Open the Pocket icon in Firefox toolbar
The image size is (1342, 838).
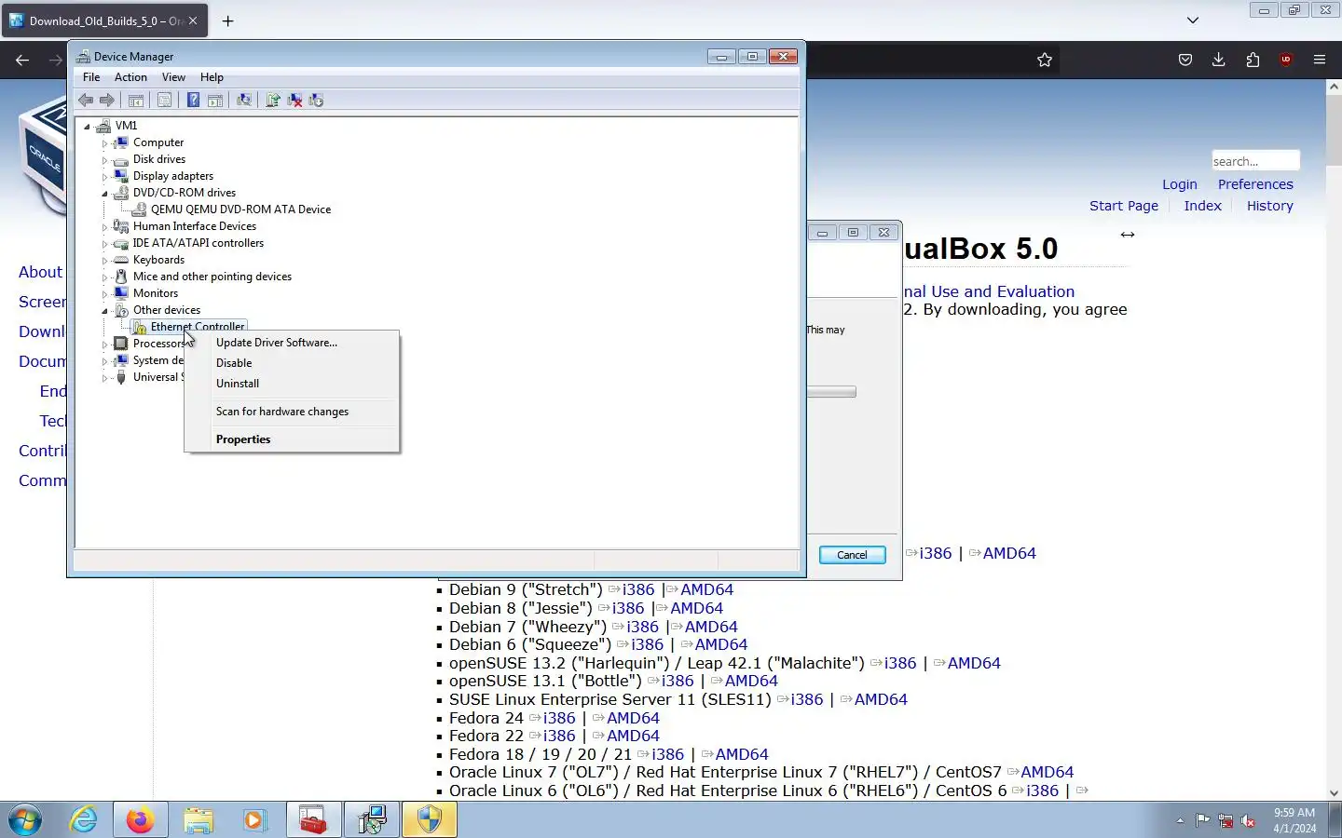[x=1185, y=60]
